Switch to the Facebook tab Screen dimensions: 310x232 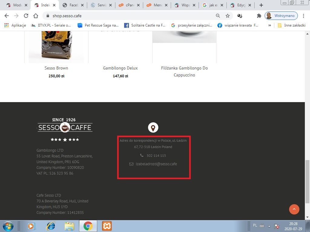pyautogui.click(x=73, y=5)
